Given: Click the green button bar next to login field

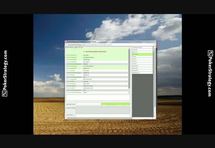Looking at the screenshot, I should point(115,104).
